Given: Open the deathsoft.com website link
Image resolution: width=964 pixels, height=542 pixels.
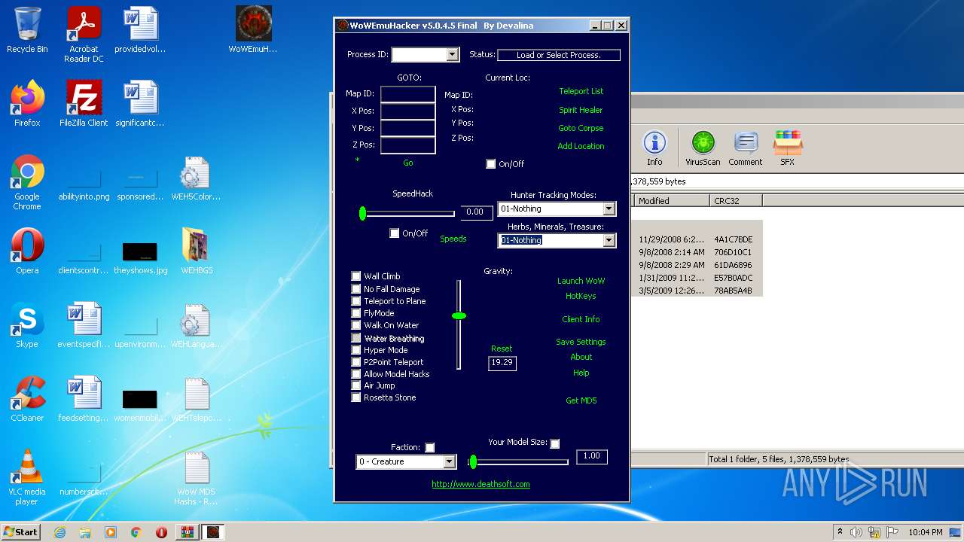Looking at the screenshot, I should point(480,484).
